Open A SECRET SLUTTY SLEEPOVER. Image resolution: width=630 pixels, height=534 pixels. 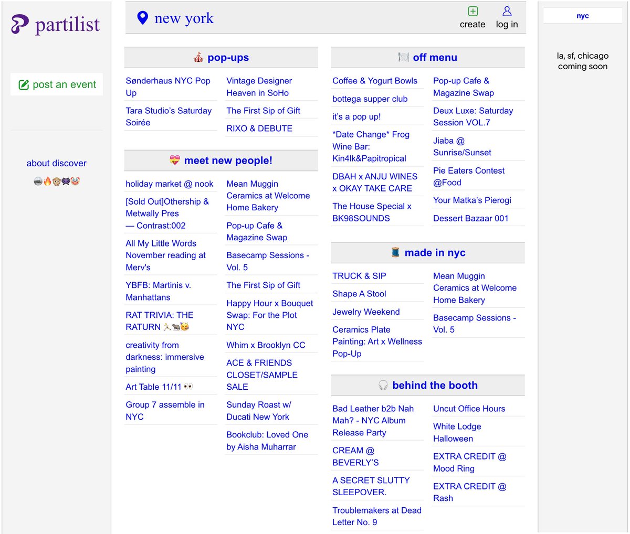pyautogui.click(x=371, y=486)
